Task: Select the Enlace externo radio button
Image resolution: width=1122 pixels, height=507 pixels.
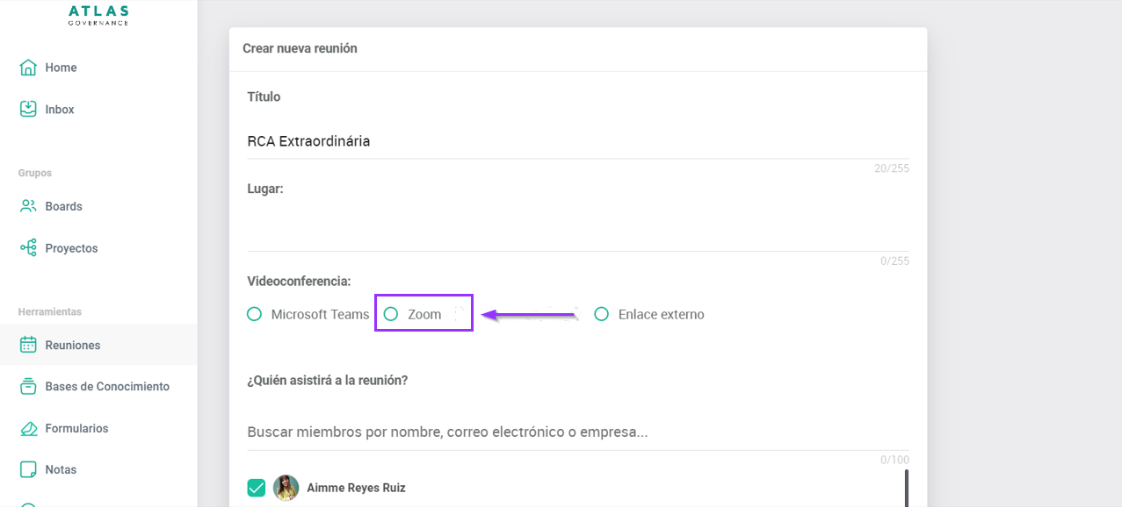Action: [602, 314]
